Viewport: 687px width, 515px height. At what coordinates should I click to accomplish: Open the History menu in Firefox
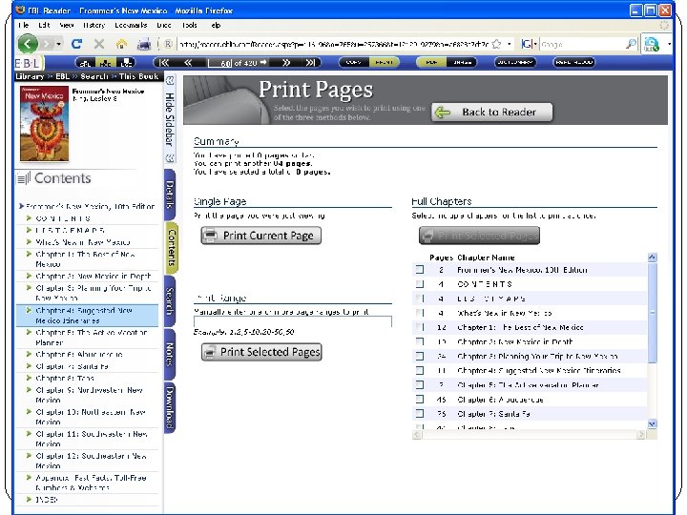[x=94, y=25]
